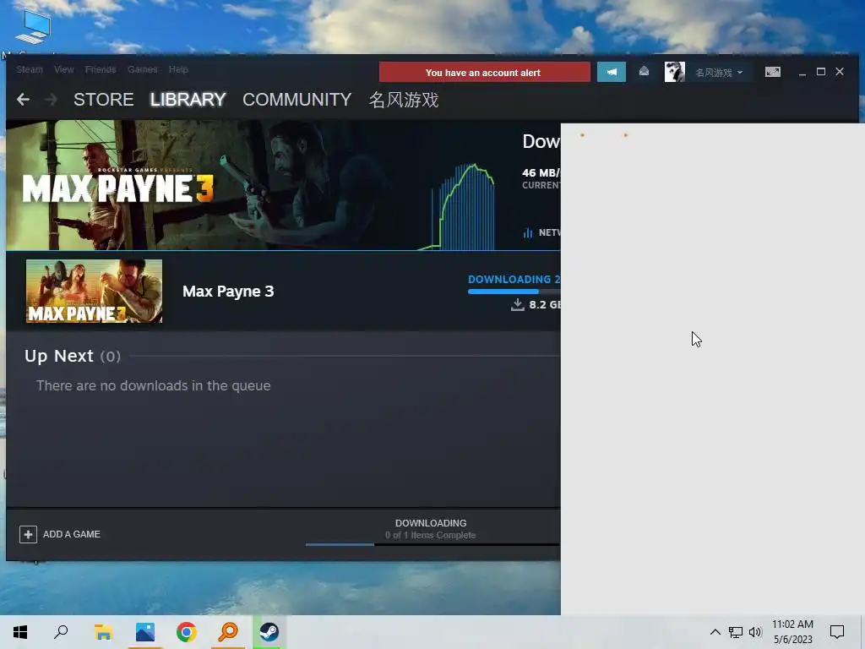
Task: Click the Max Payne 3 download progress bar
Action: (514, 292)
